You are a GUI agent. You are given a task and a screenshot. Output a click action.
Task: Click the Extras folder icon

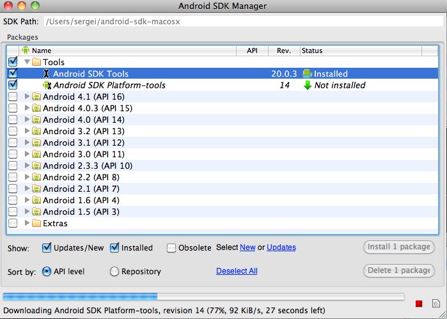pos(36,223)
